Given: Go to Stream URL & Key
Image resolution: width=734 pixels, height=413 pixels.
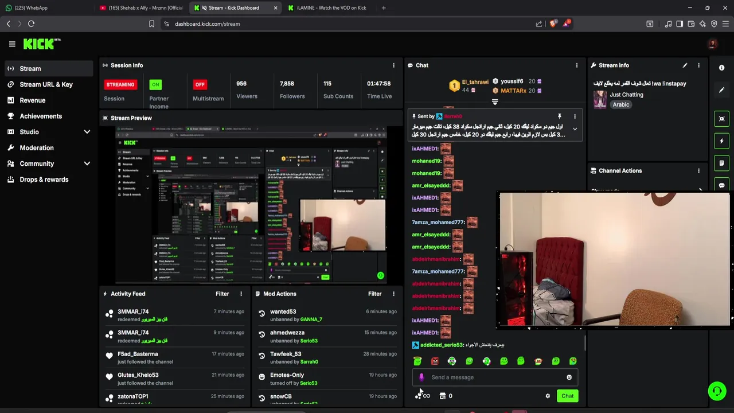Looking at the screenshot, I should 48,84.
